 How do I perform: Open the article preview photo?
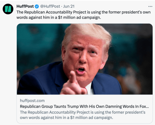coord(85,59)
